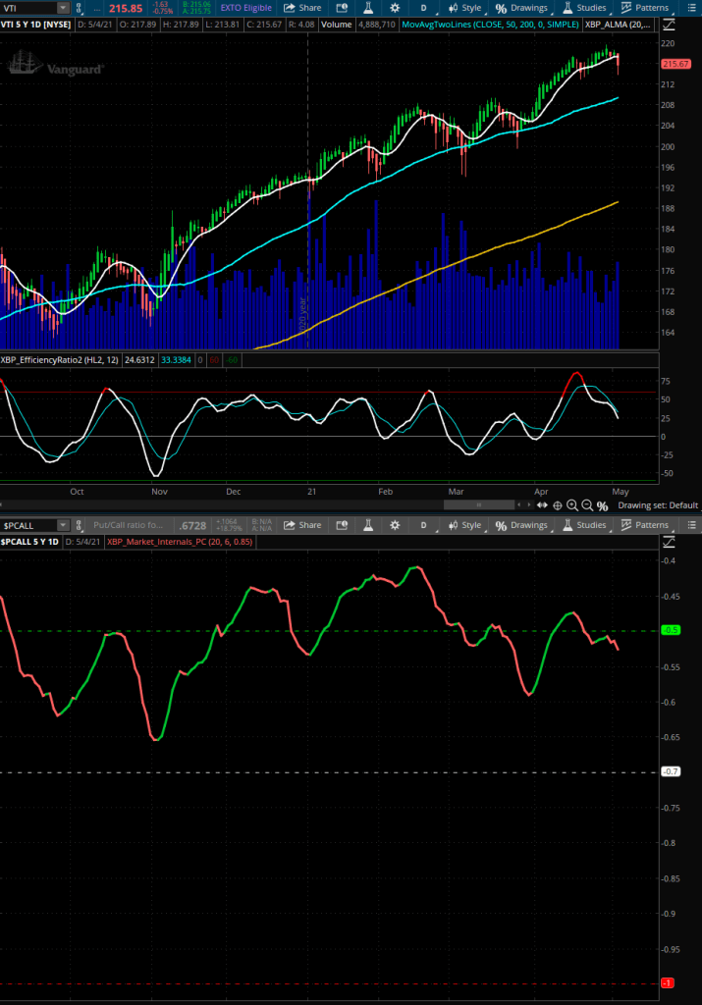Toggle the small chart icon above the VTI price axis

[x=672, y=25]
